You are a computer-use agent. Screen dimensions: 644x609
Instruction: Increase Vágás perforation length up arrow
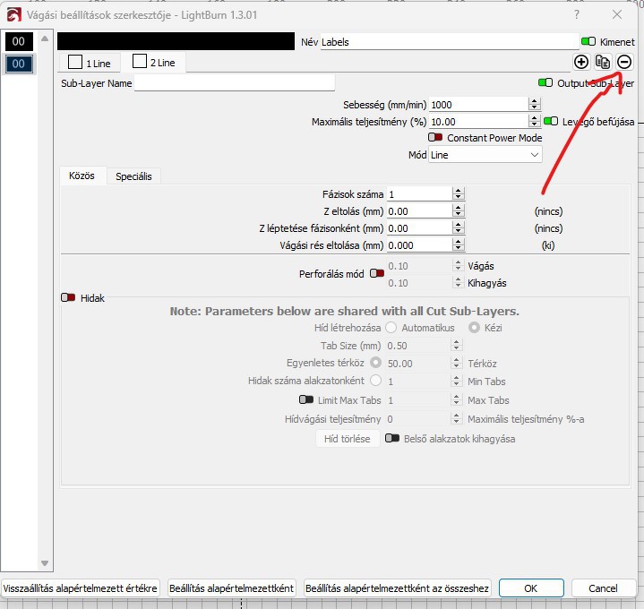coord(459,262)
